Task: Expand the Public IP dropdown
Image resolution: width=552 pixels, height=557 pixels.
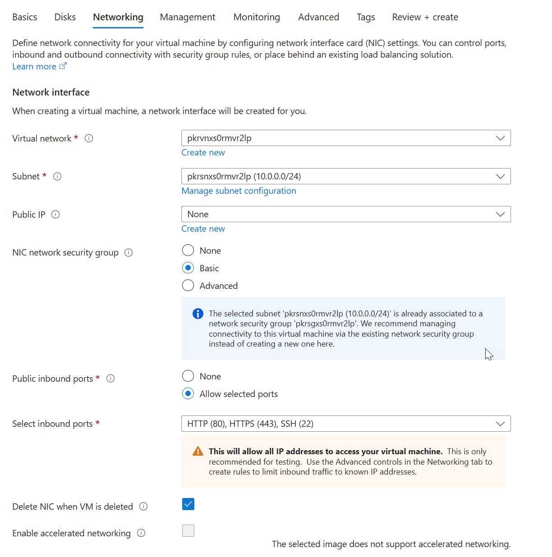Action: (345, 215)
